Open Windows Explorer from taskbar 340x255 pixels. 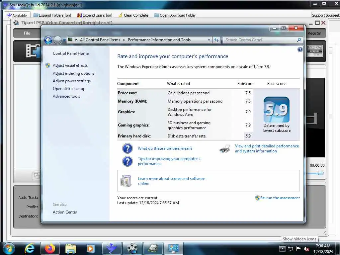tap(71, 248)
